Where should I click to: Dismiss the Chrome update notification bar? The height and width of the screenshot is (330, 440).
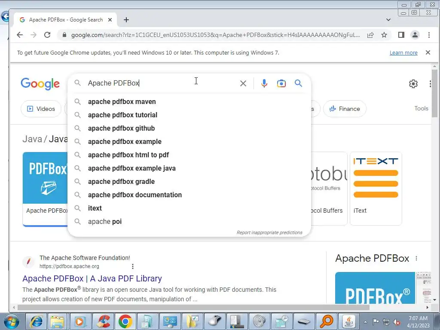point(428,52)
